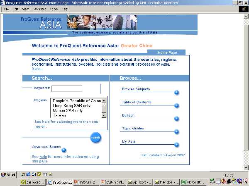This screenshot has width=249, height=186.
Task: Click the page scrollbar down arrow
Action: (x=246, y=168)
